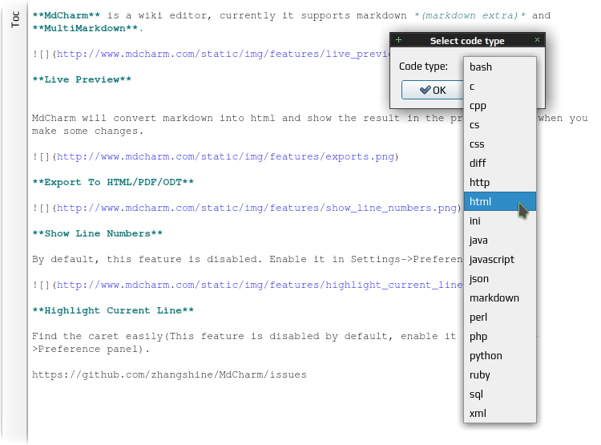This screenshot has height=445, width=601.
Task: Pick css code type
Action: click(500, 144)
